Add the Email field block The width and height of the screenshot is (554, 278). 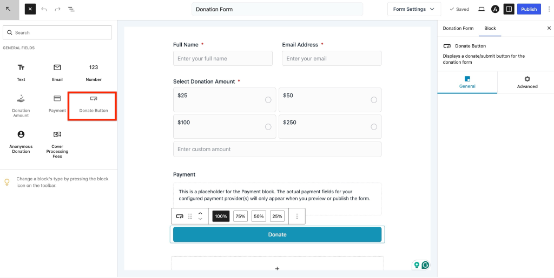tap(57, 73)
